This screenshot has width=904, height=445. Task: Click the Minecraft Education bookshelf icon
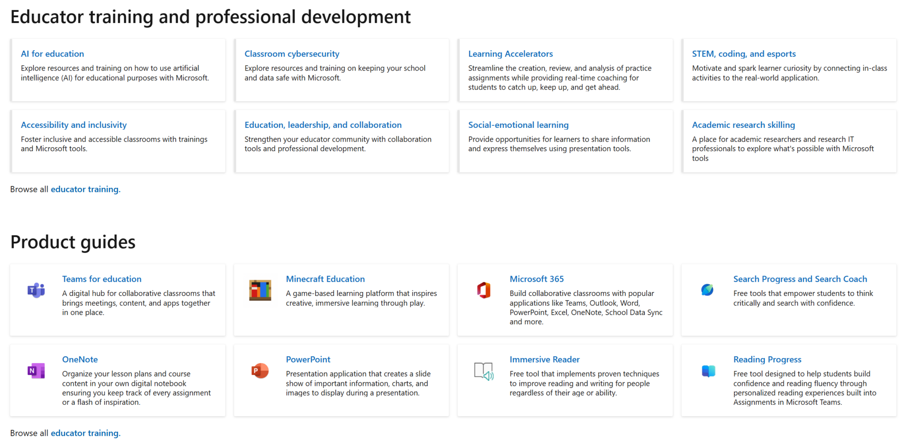[260, 290]
